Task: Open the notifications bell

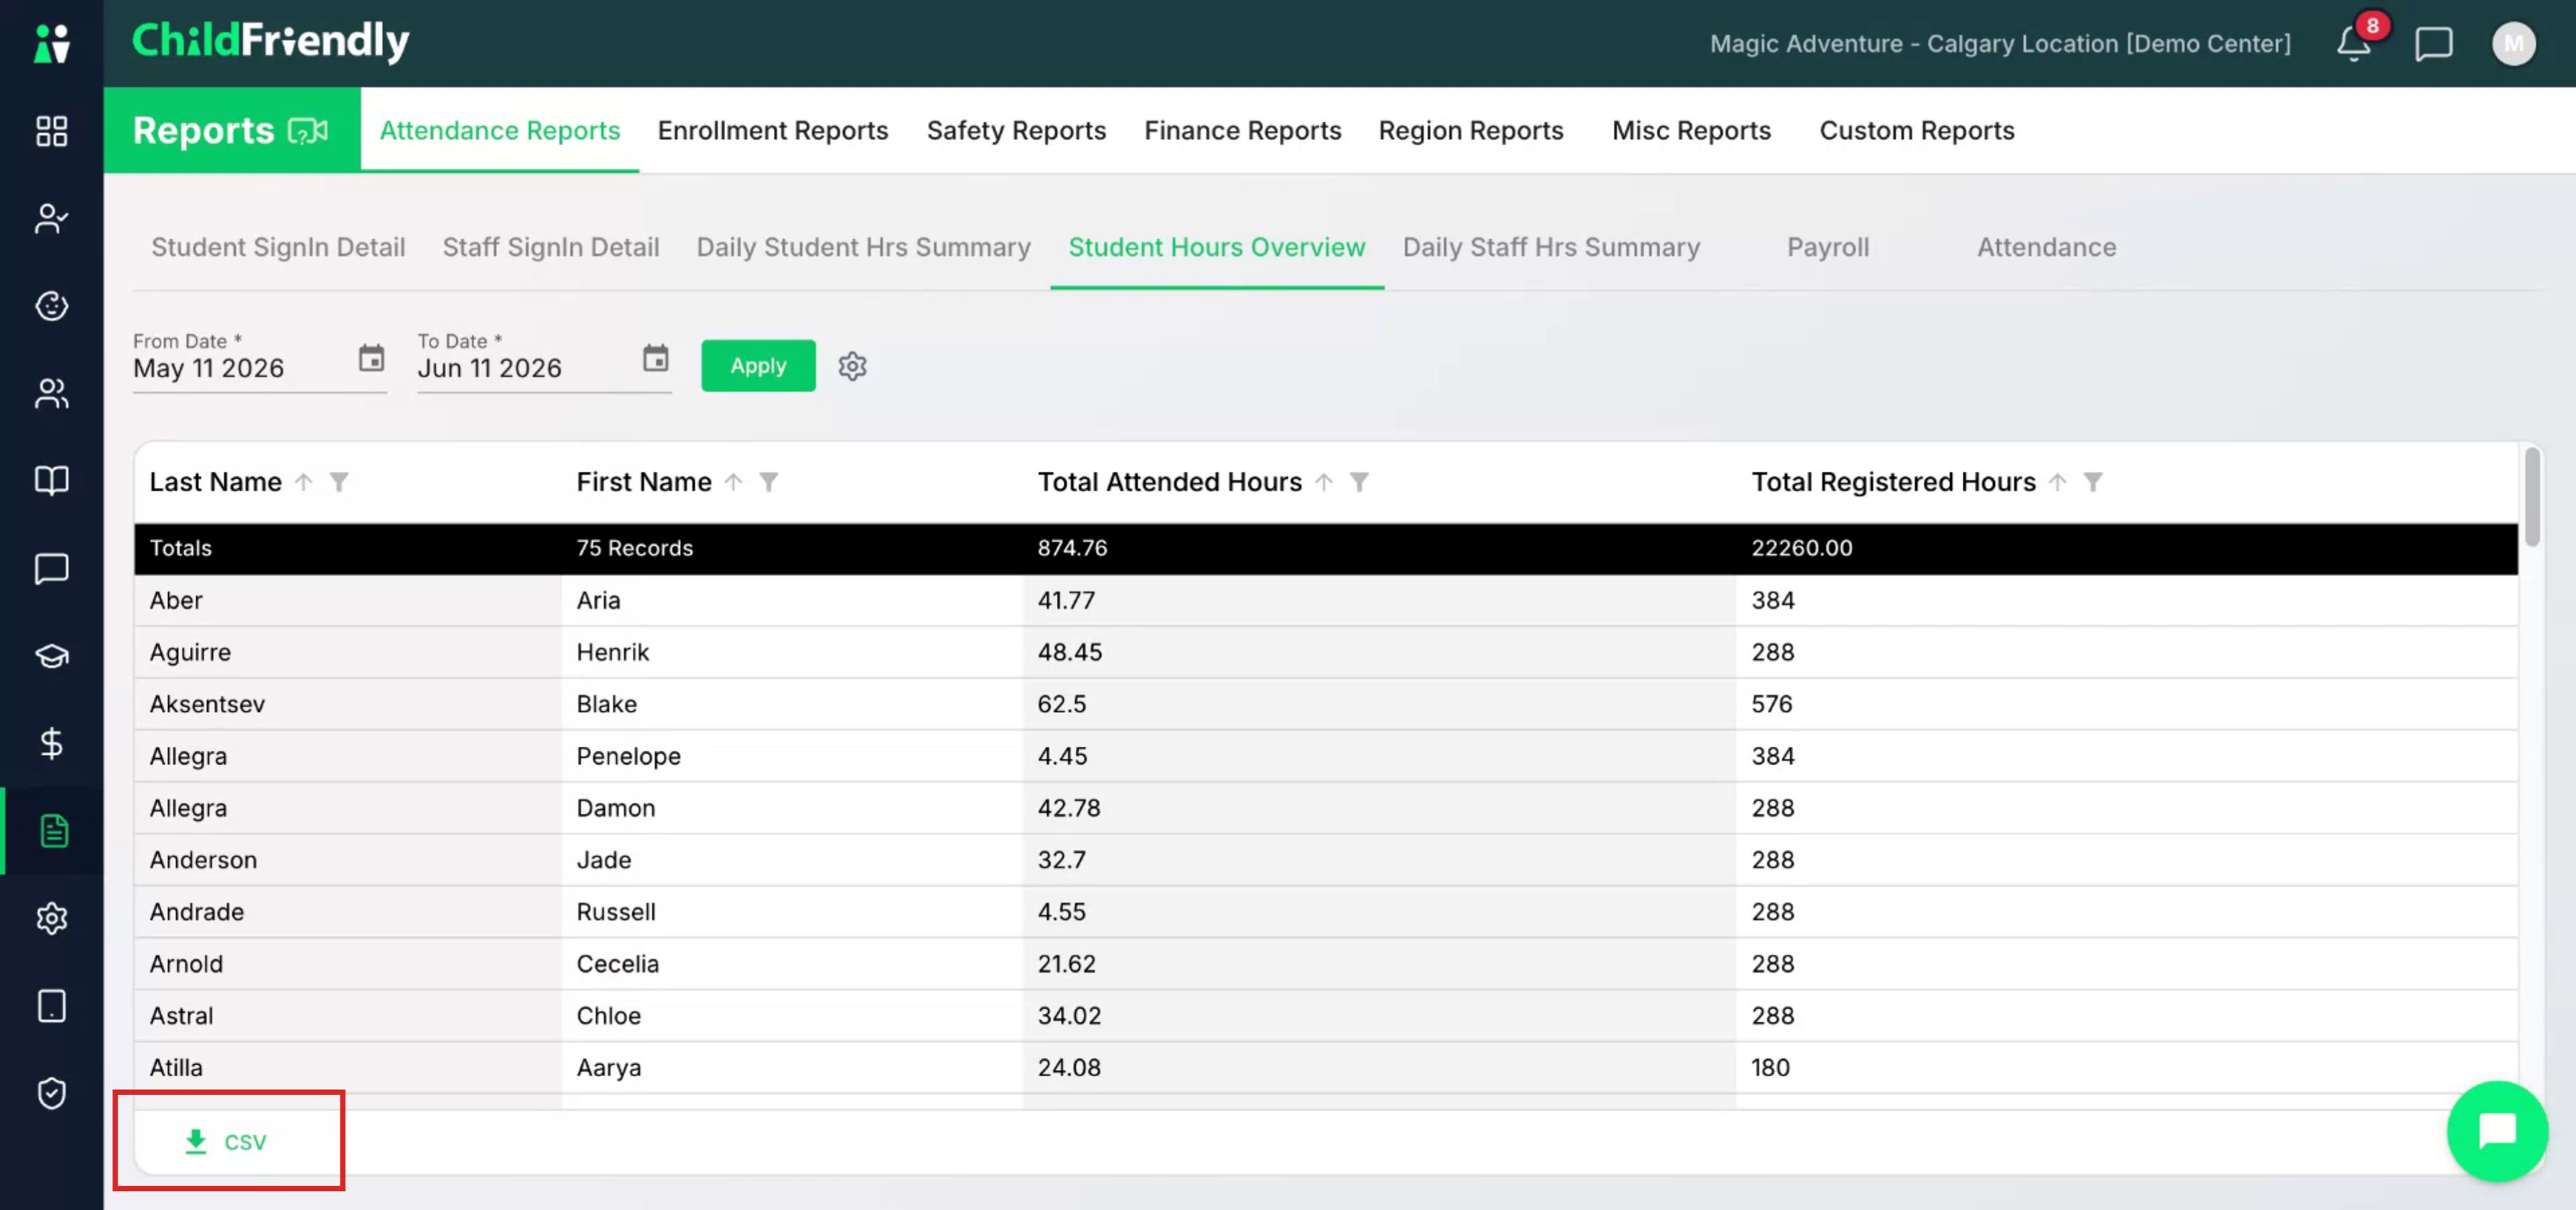Action: pos(2353,43)
